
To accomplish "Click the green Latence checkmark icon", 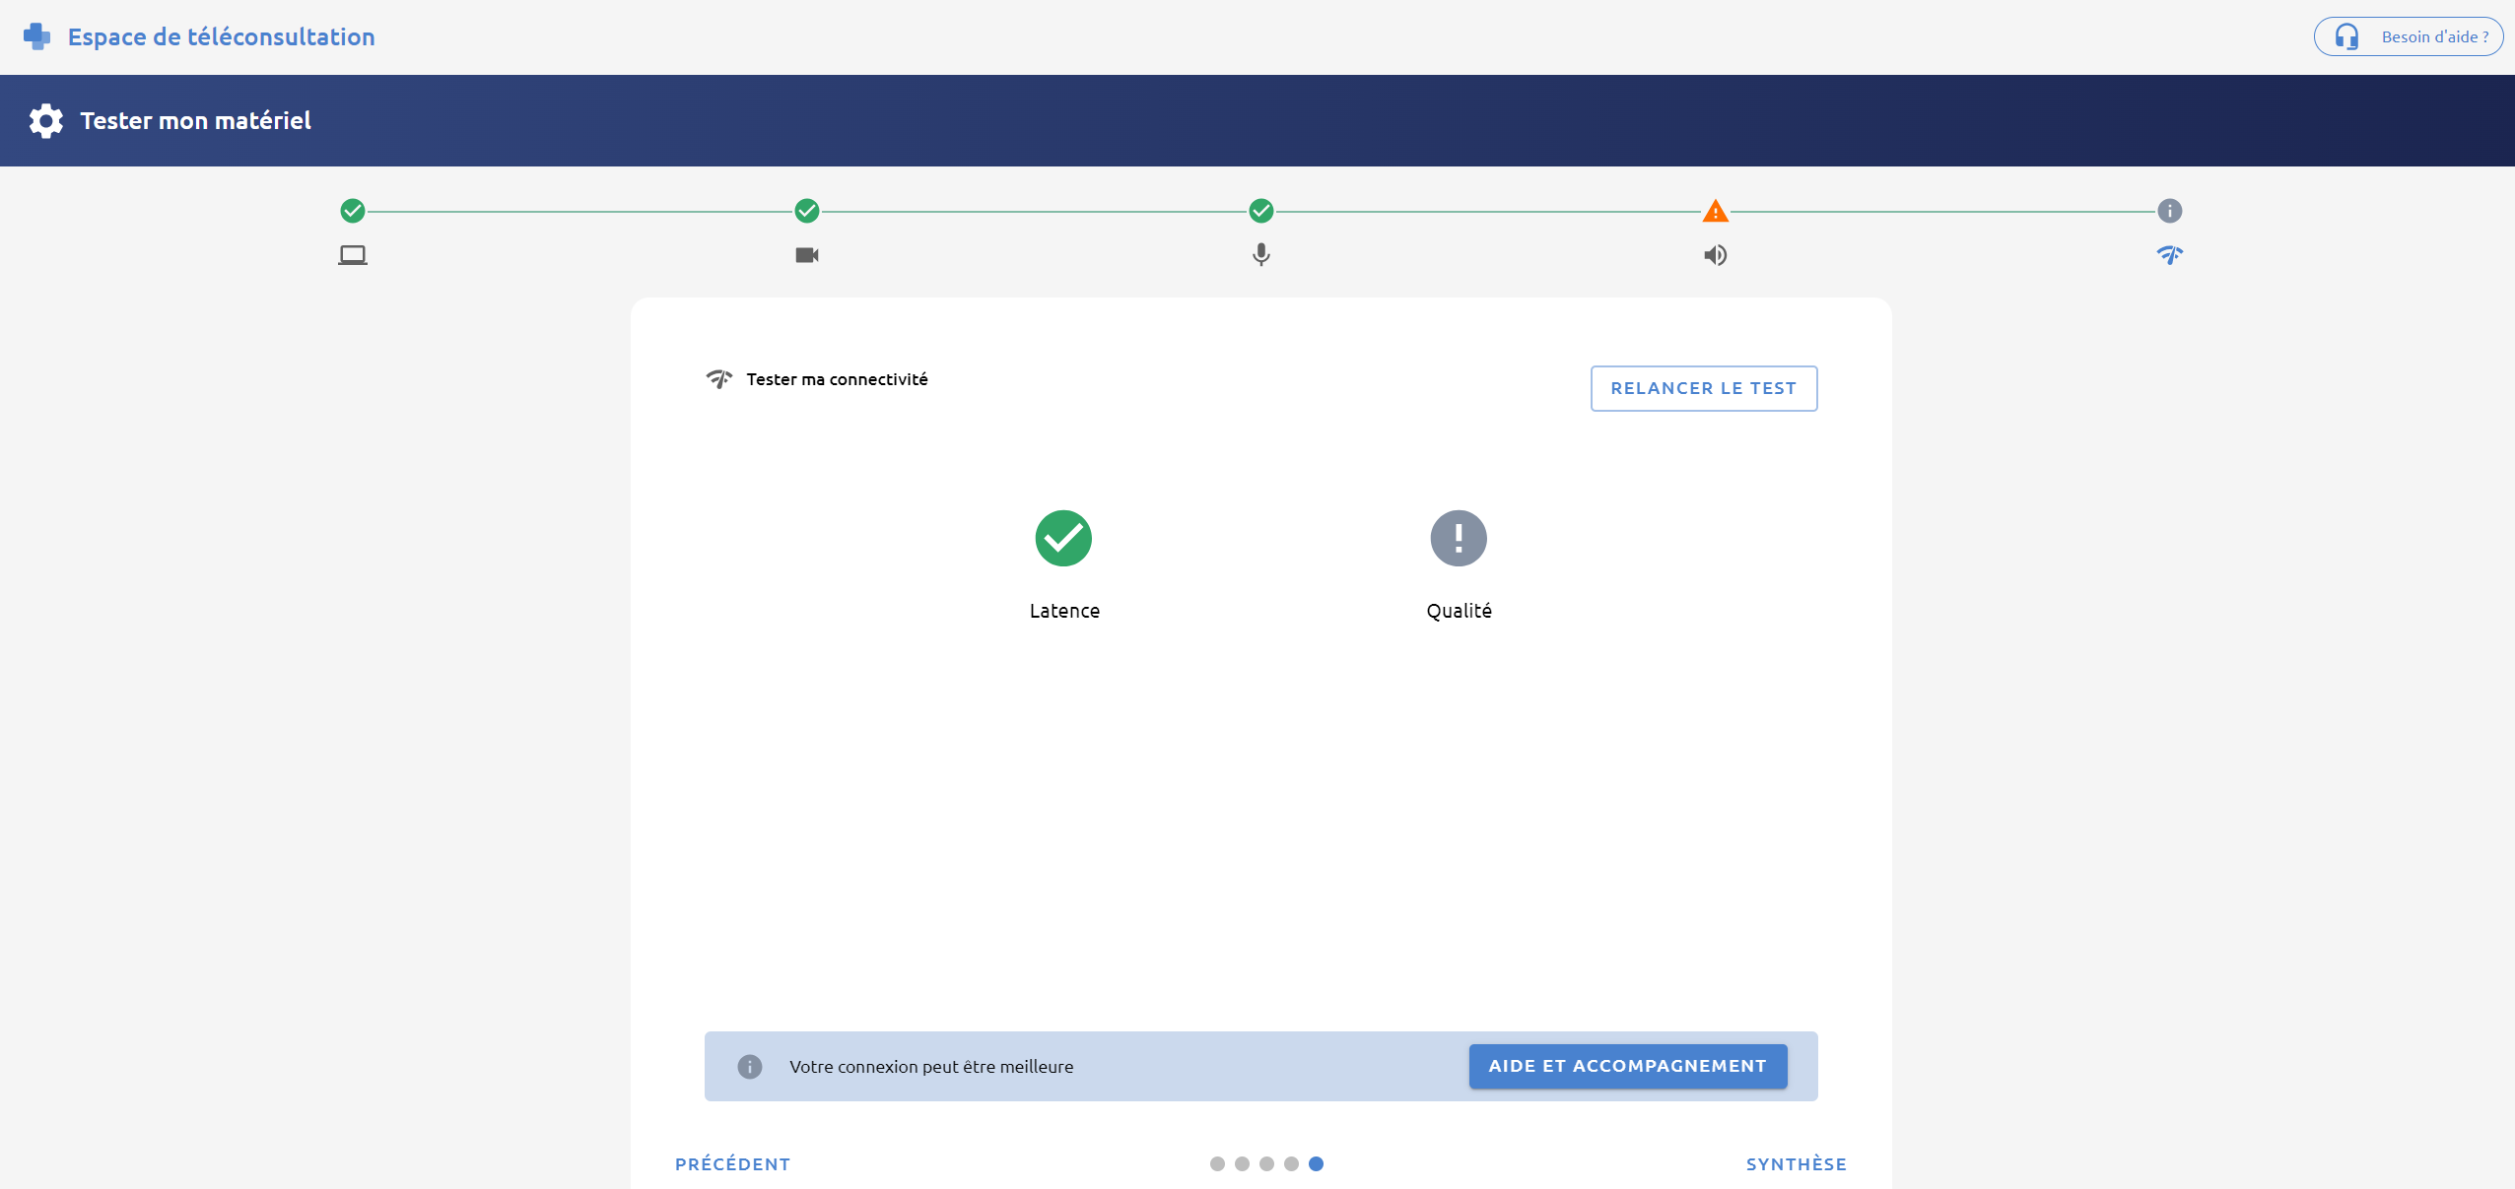I will (1063, 538).
